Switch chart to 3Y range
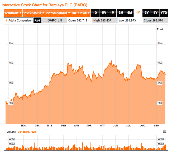This screenshot has width=172, height=154. pyautogui.click(x=147, y=13)
